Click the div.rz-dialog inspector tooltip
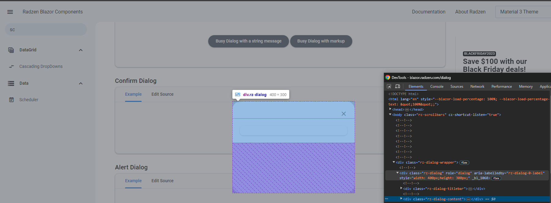 click(261, 95)
